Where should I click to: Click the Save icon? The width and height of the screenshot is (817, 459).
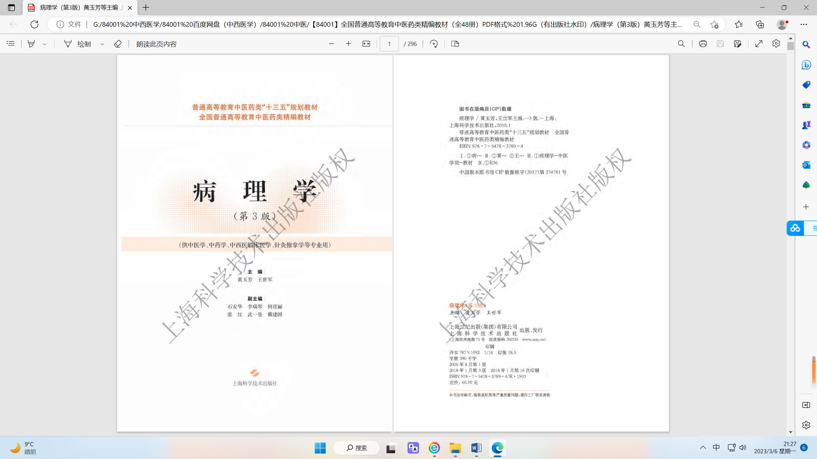pos(720,44)
